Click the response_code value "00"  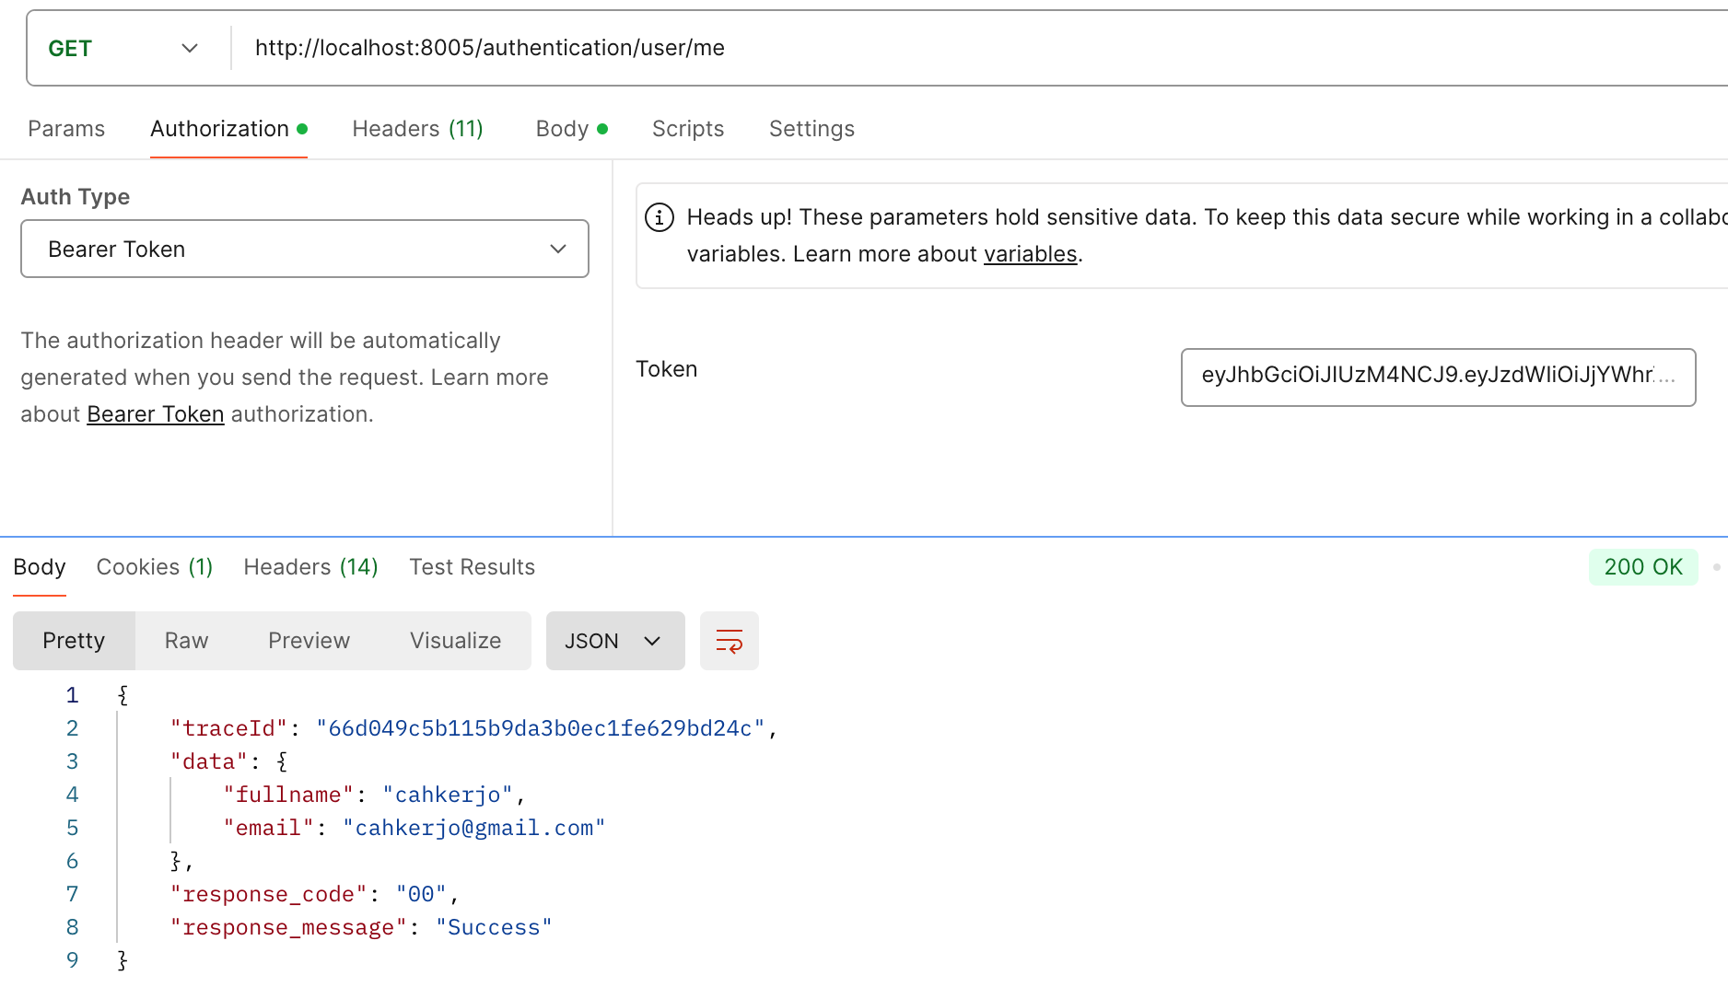point(421,894)
